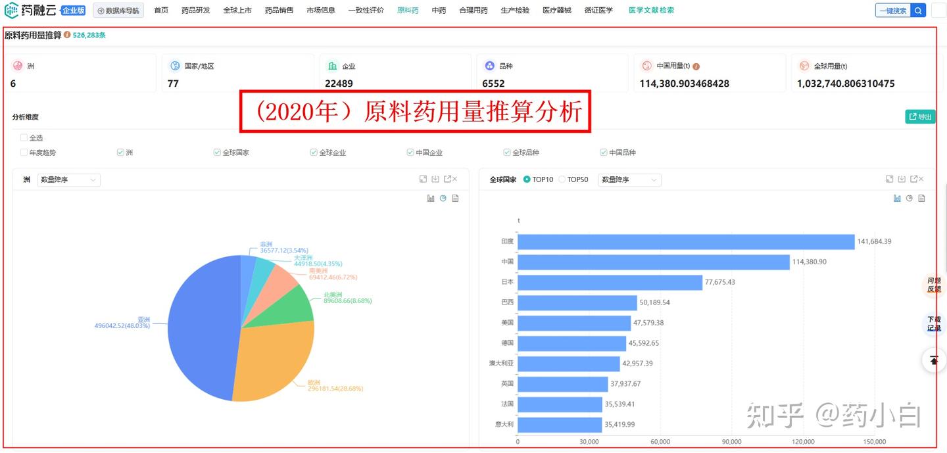Click the info icon beside 中国用量(t)
This screenshot has width=947, height=453.
[696, 66]
